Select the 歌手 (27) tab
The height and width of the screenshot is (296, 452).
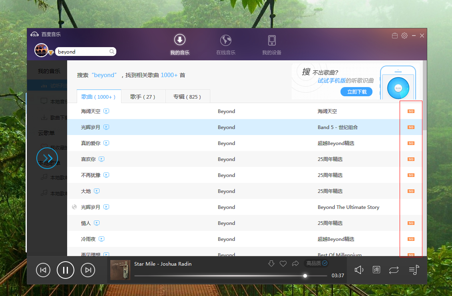click(143, 97)
